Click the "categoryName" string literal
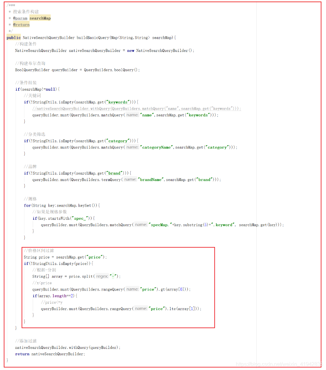 157,147
